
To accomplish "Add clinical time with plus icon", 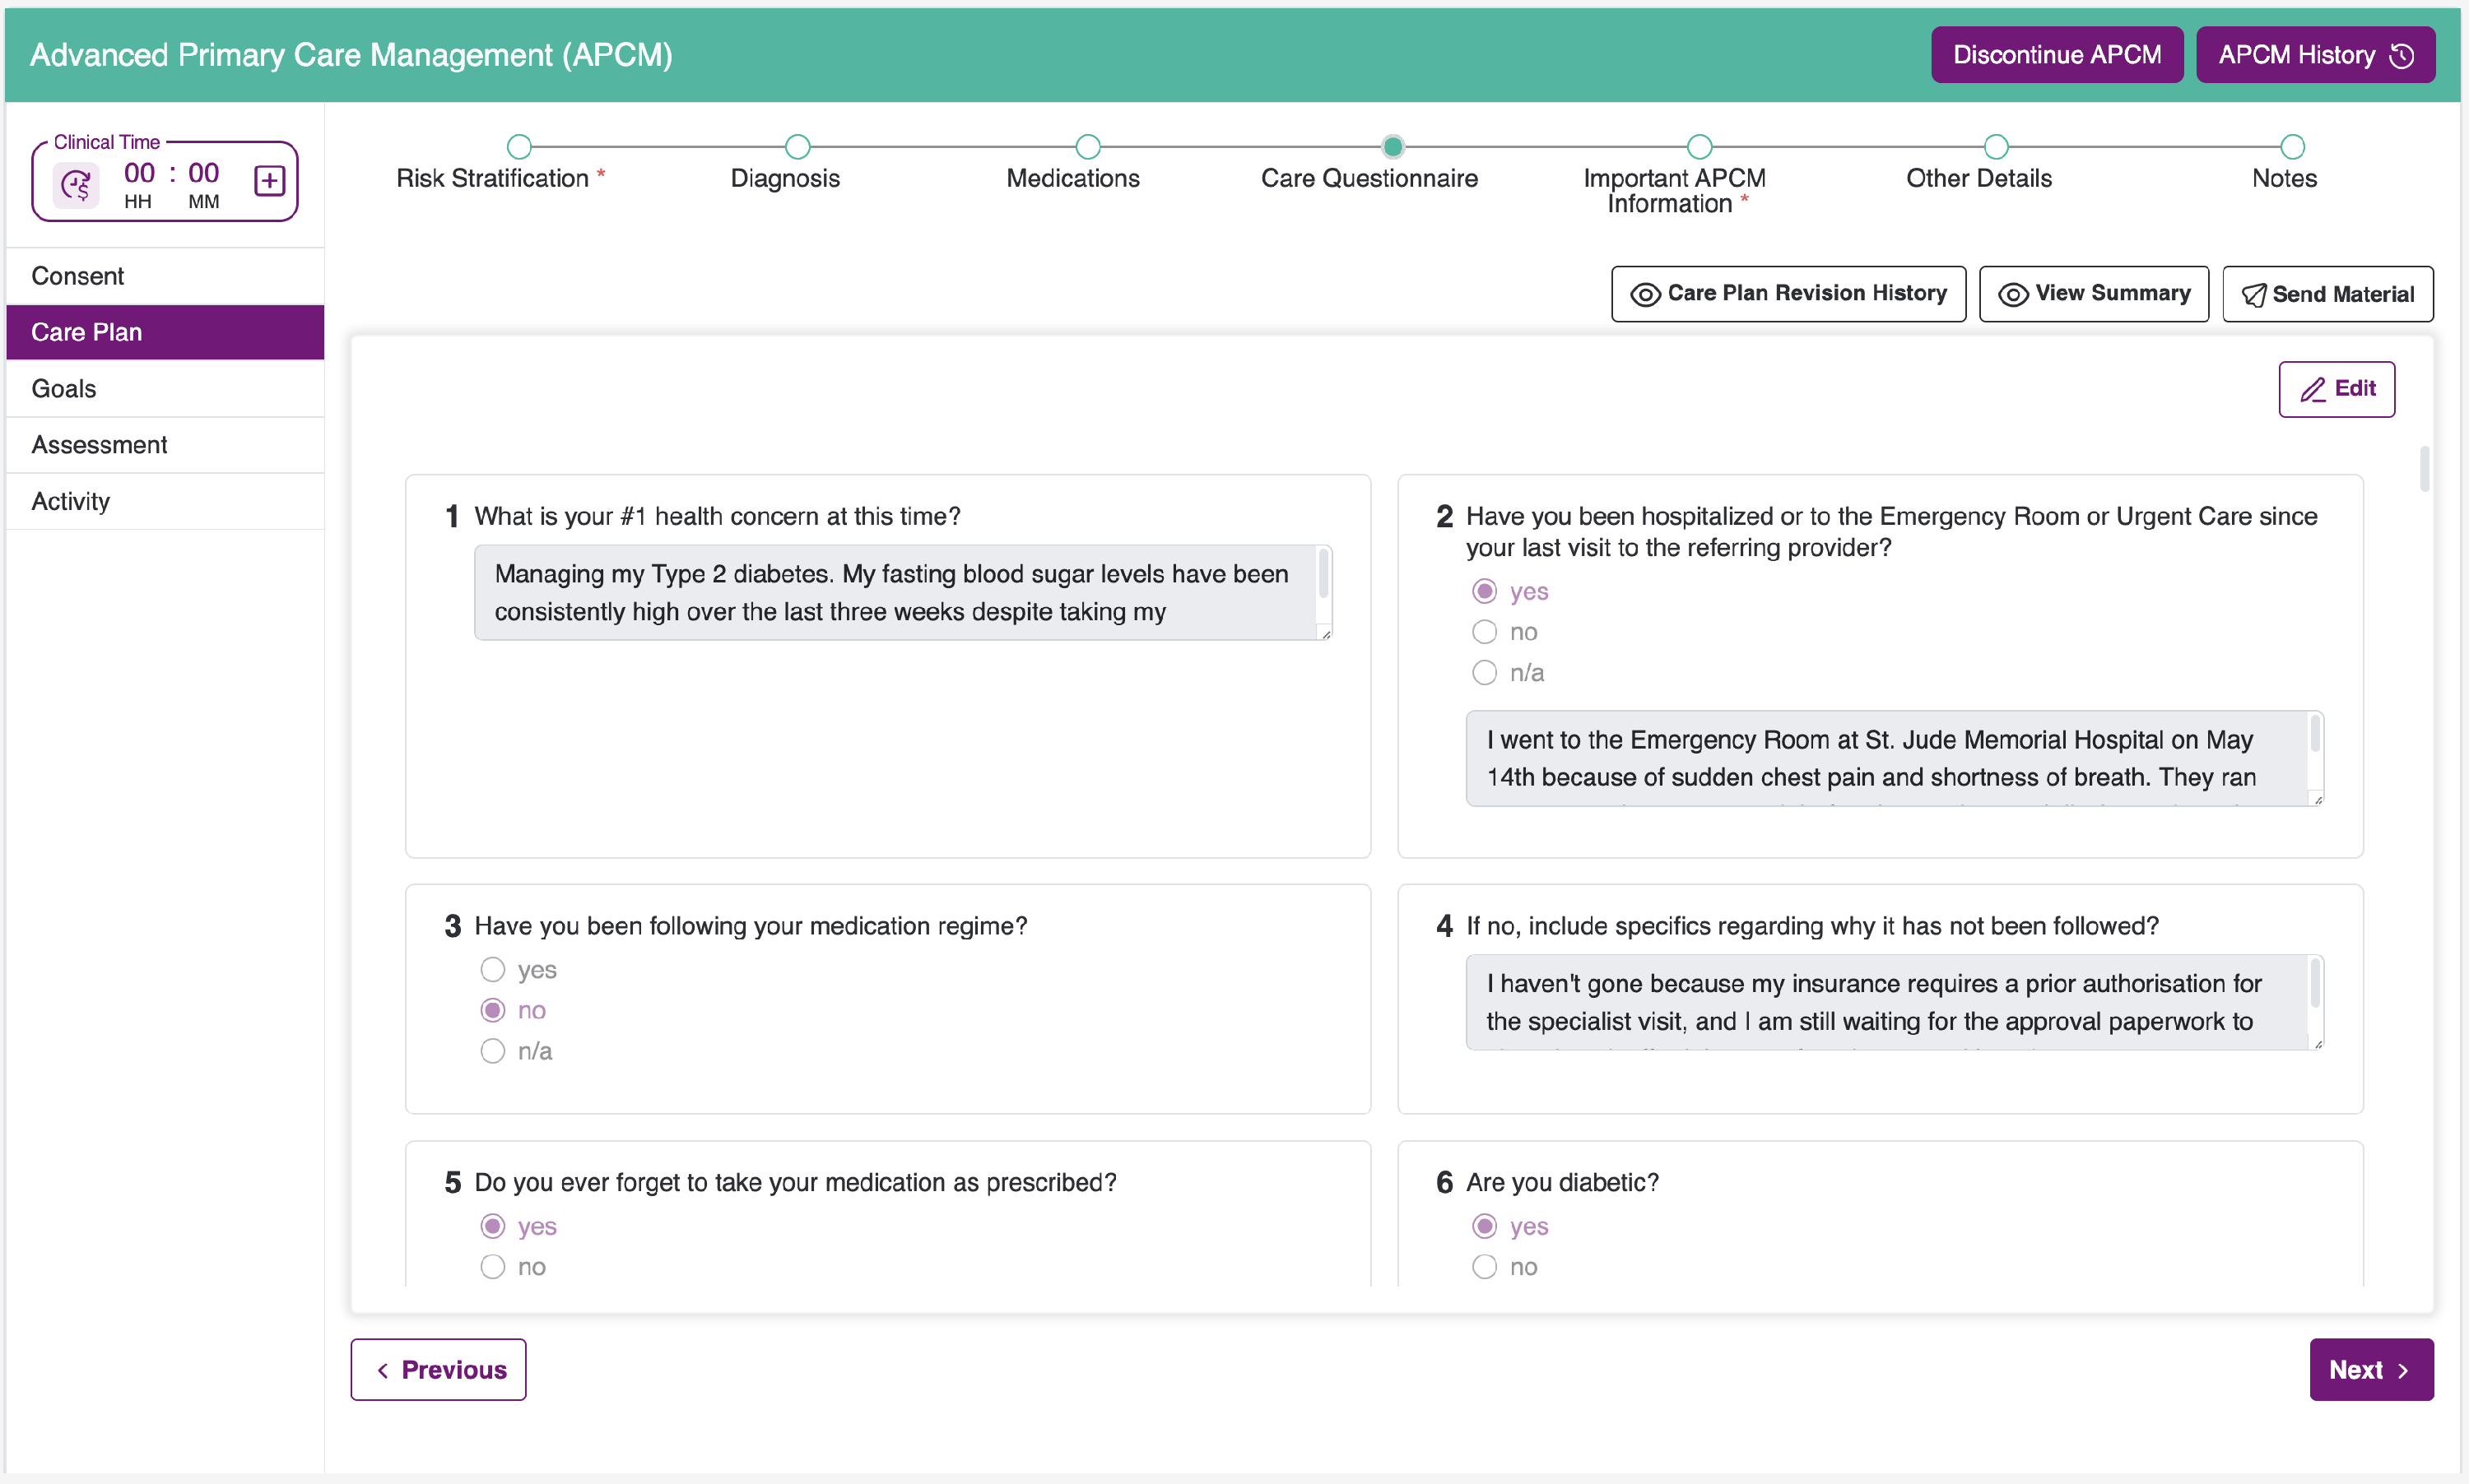I will [x=269, y=181].
